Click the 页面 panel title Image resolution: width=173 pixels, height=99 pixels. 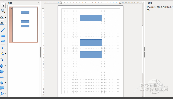10,3
